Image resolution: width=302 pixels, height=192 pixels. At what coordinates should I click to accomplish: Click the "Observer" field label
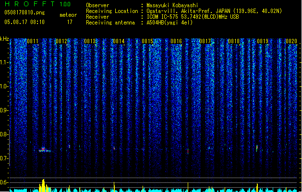coord(97,5)
